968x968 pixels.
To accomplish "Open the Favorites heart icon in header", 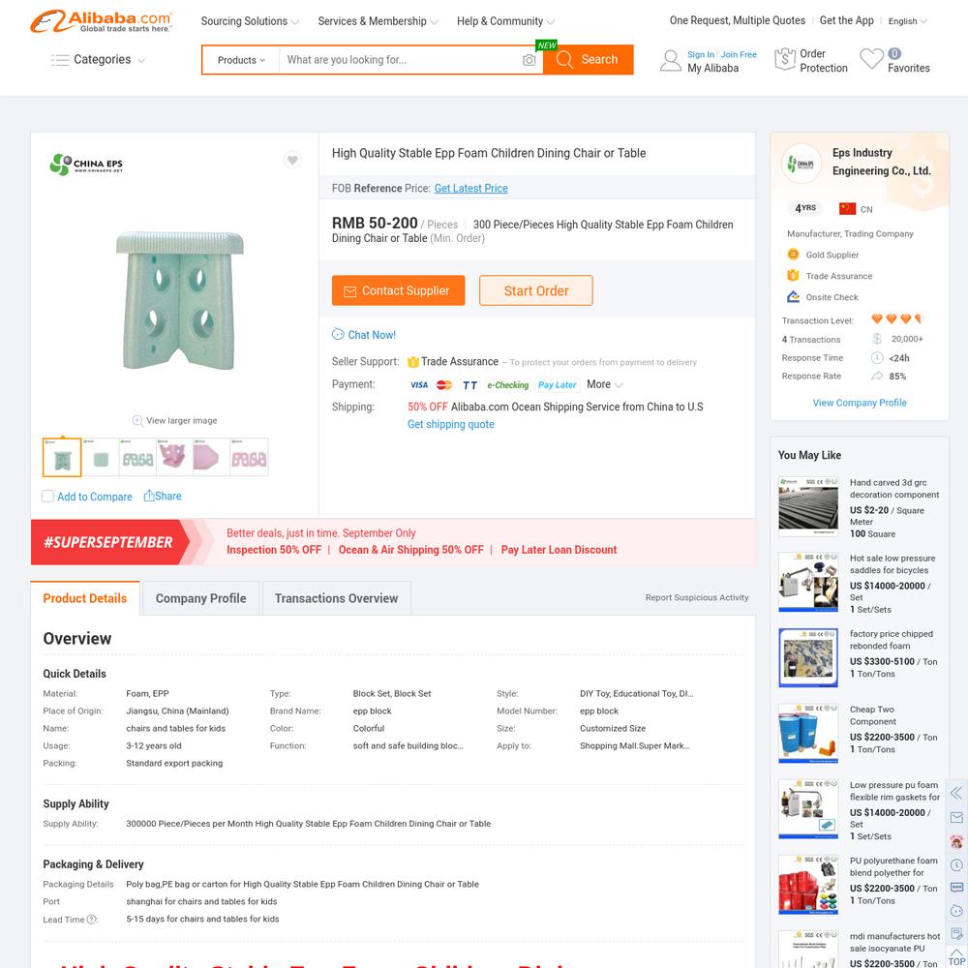I will pos(871,59).
